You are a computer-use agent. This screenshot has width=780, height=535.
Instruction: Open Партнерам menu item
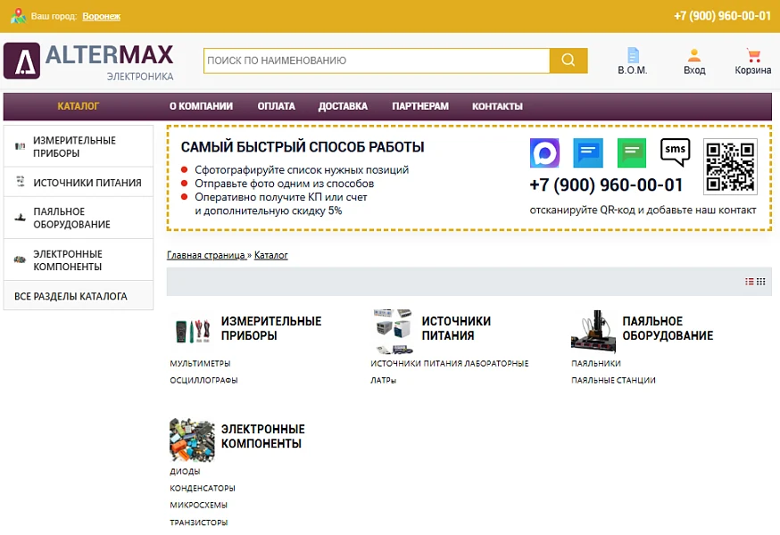tap(420, 106)
